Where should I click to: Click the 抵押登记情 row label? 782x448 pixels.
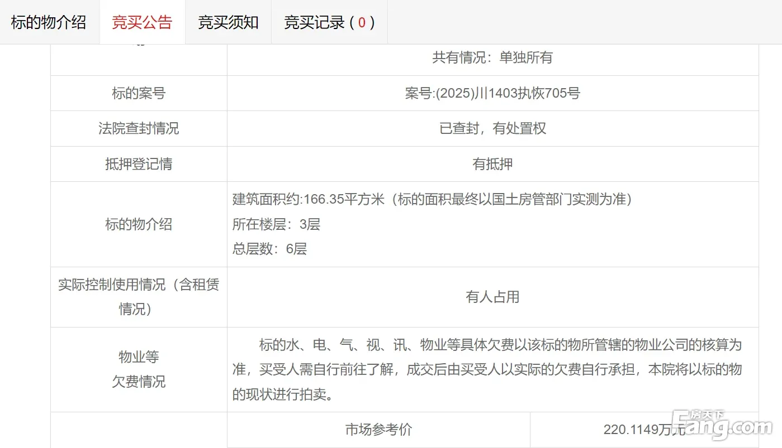(139, 164)
